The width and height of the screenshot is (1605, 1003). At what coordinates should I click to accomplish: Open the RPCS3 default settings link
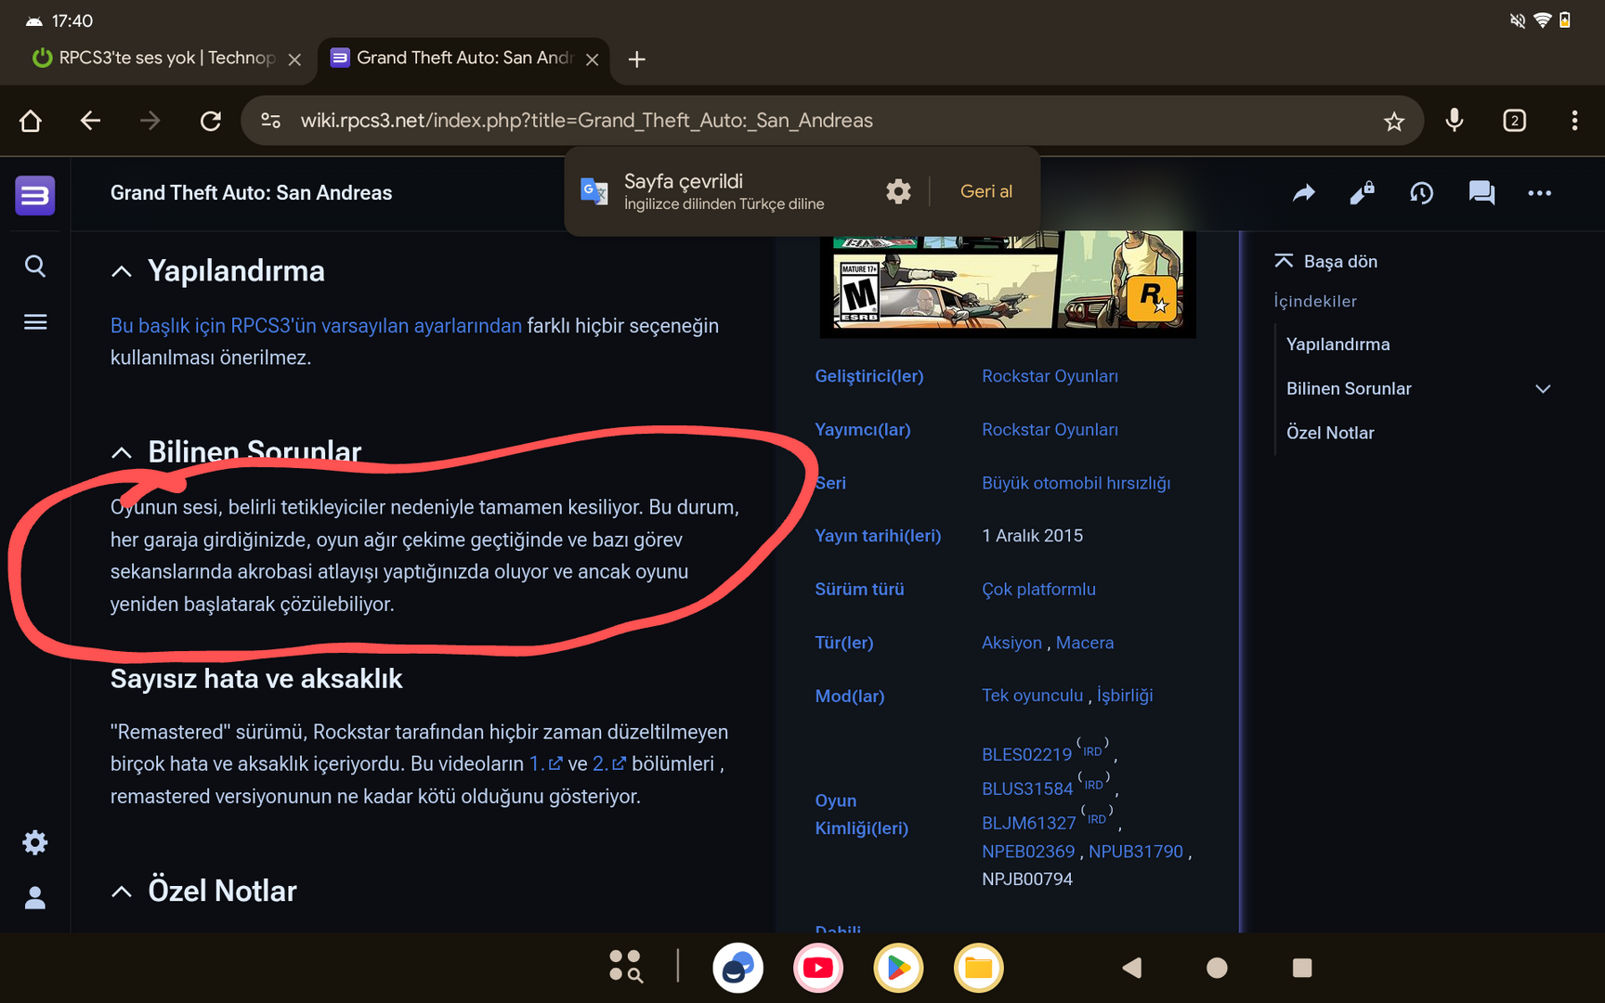316,326
